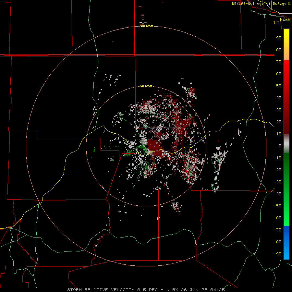Click the -80 scale label
This screenshot has width=292, height=292.
[x=277, y=242]
